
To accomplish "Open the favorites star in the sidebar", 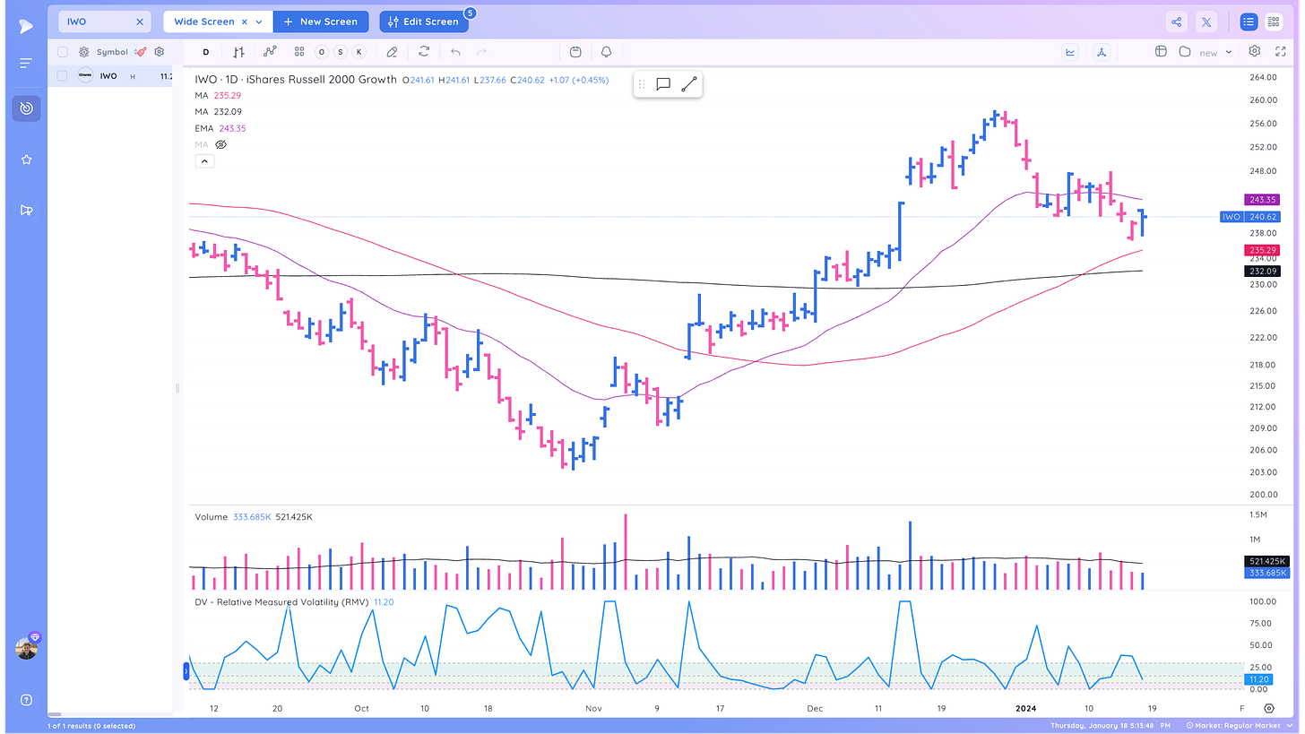I will click(x=26, y=160).
